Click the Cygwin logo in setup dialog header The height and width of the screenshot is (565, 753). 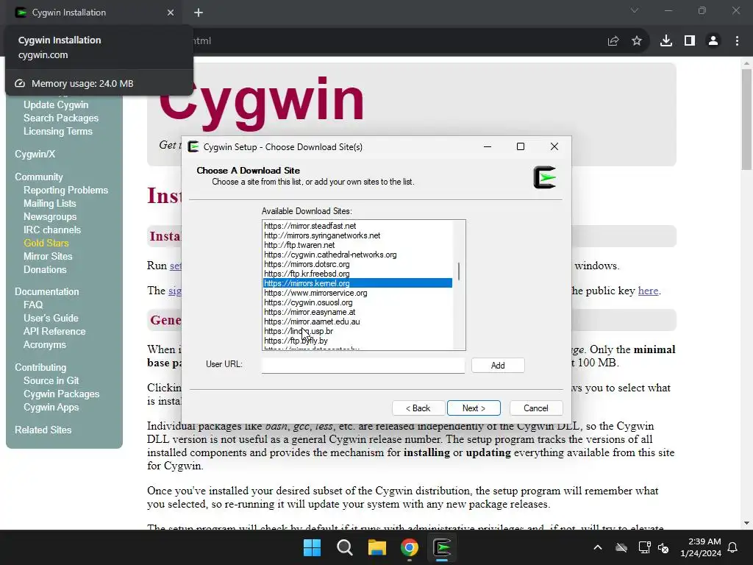(x=545, y=177)
